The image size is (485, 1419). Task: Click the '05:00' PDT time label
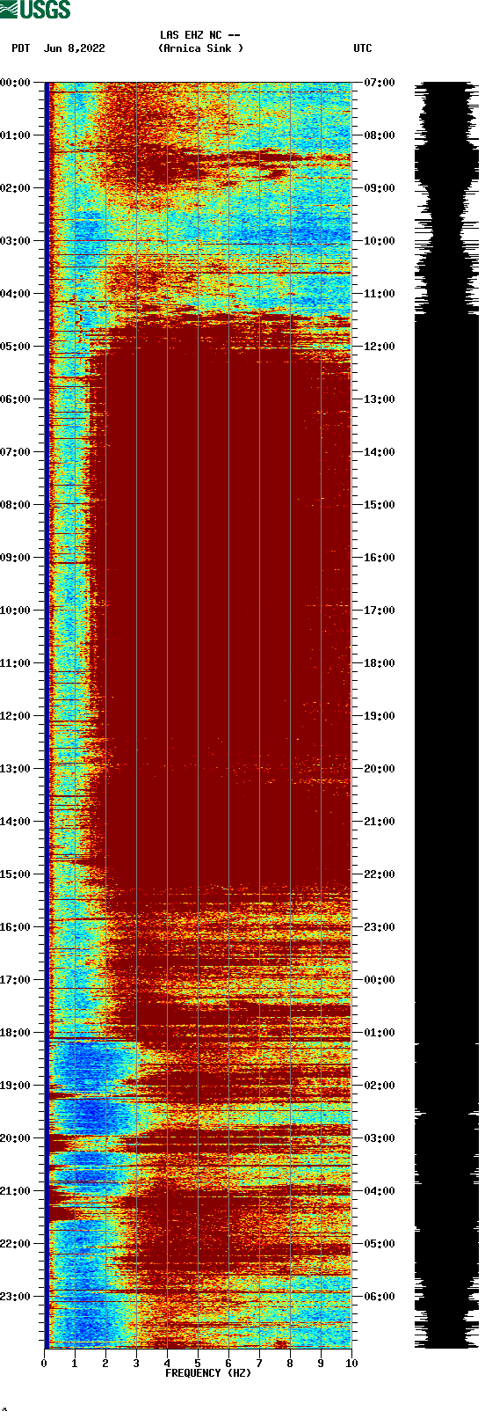click(15, 347)
